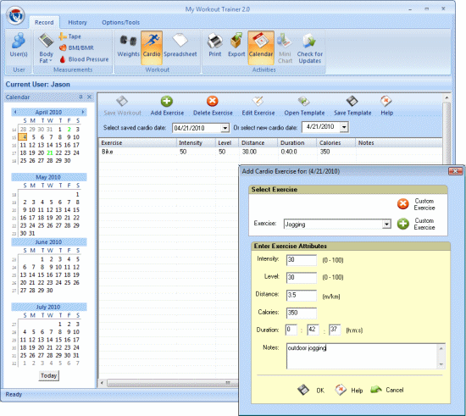Open Body Fat calculator icon

[x=46, y=48]
